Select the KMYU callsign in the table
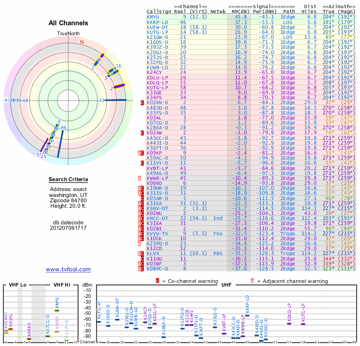Viewport: 360px width, 346px height. point(153,17)
